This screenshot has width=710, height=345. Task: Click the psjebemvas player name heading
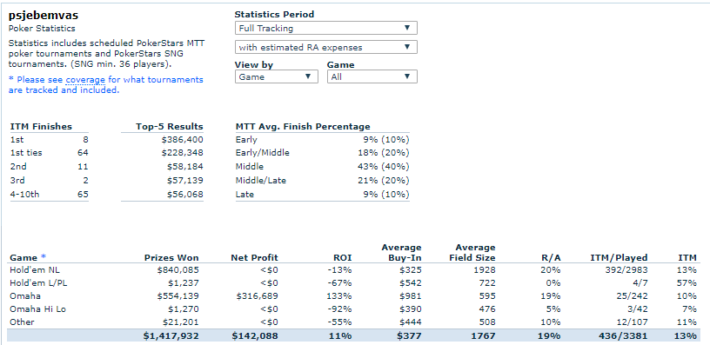(x=44, y=16)
